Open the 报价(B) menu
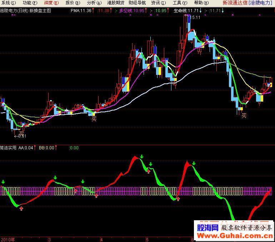 point(73,3)
